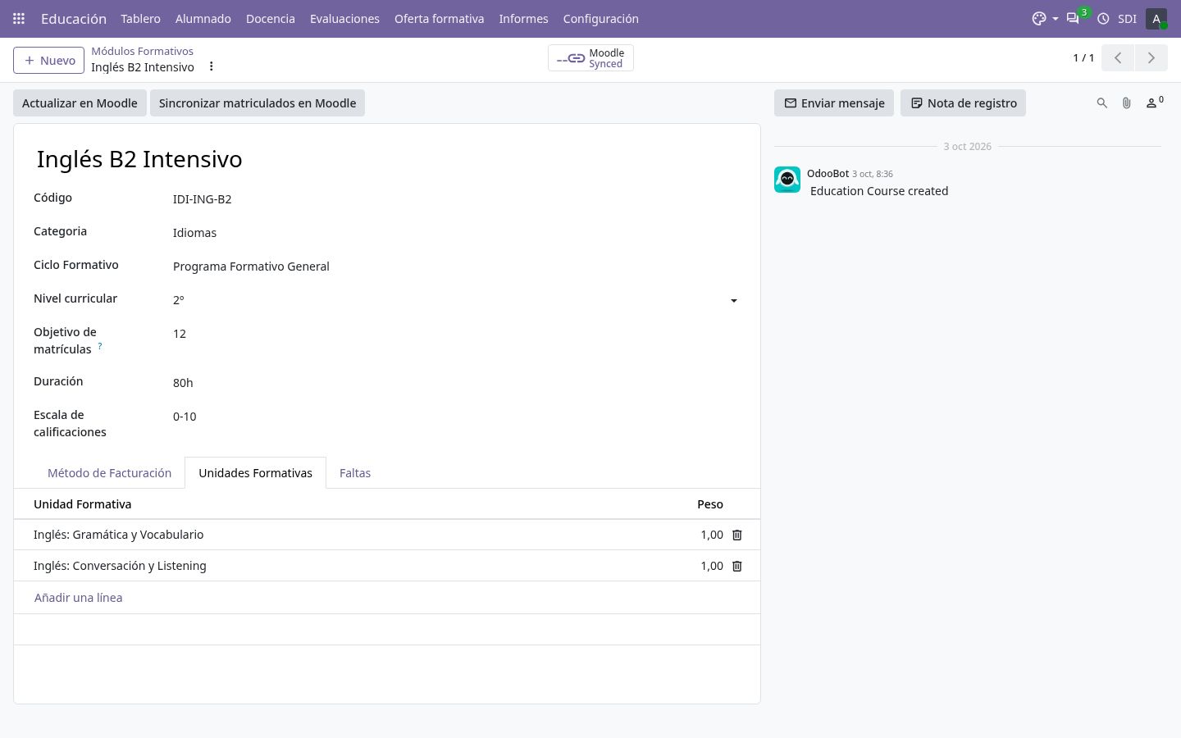Open the Alumnado menu
The height and width of the screenshot is (738, 1181).
point(203,18)
